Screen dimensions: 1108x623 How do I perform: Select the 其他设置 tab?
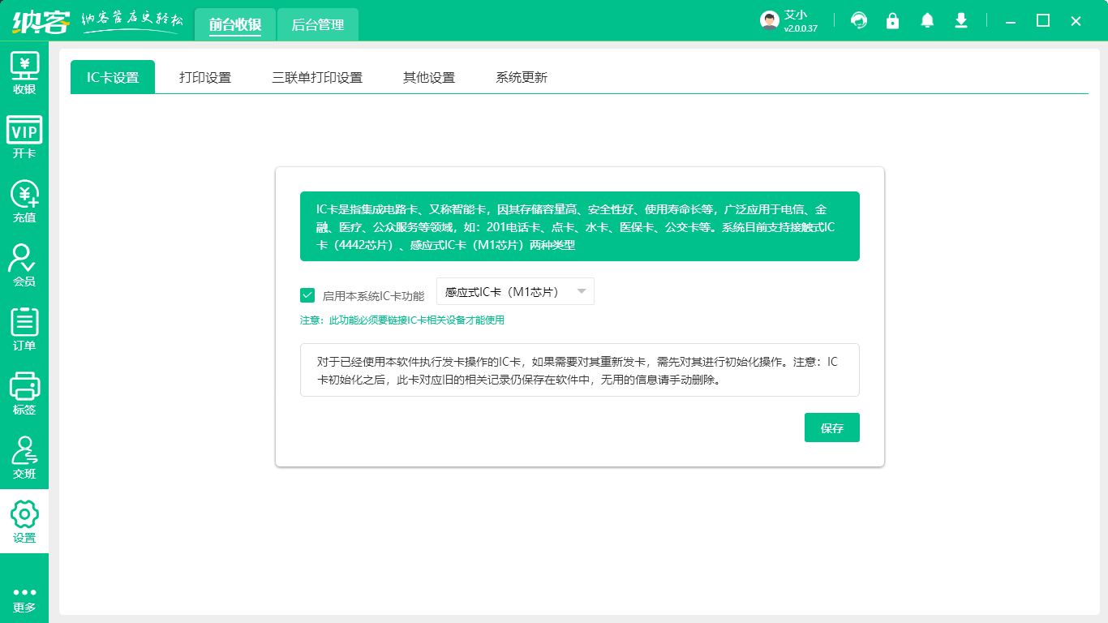coord(428,77)
